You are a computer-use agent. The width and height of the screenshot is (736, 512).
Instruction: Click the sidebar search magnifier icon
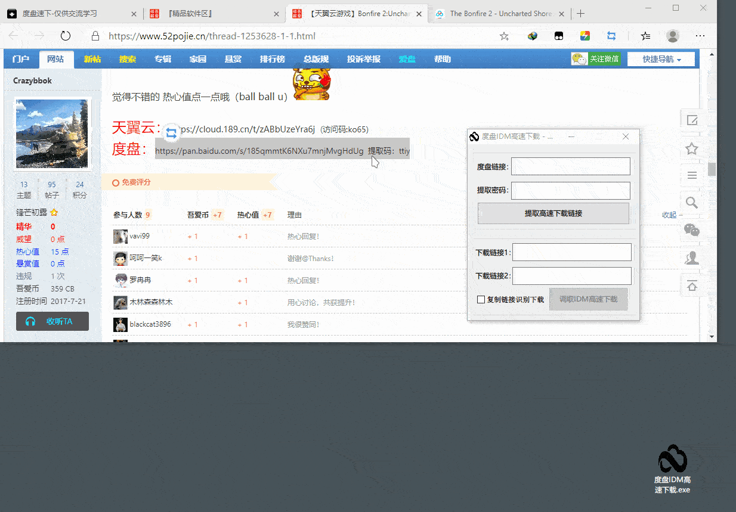(692, 203)
